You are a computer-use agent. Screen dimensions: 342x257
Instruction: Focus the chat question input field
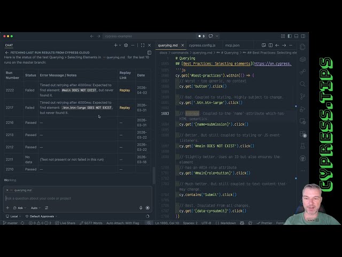click(77, 199)
